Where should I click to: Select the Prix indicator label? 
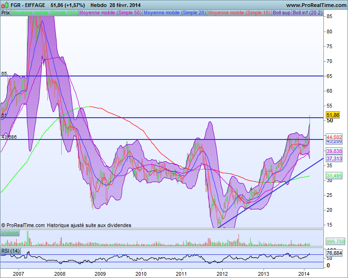click(6, 13)
